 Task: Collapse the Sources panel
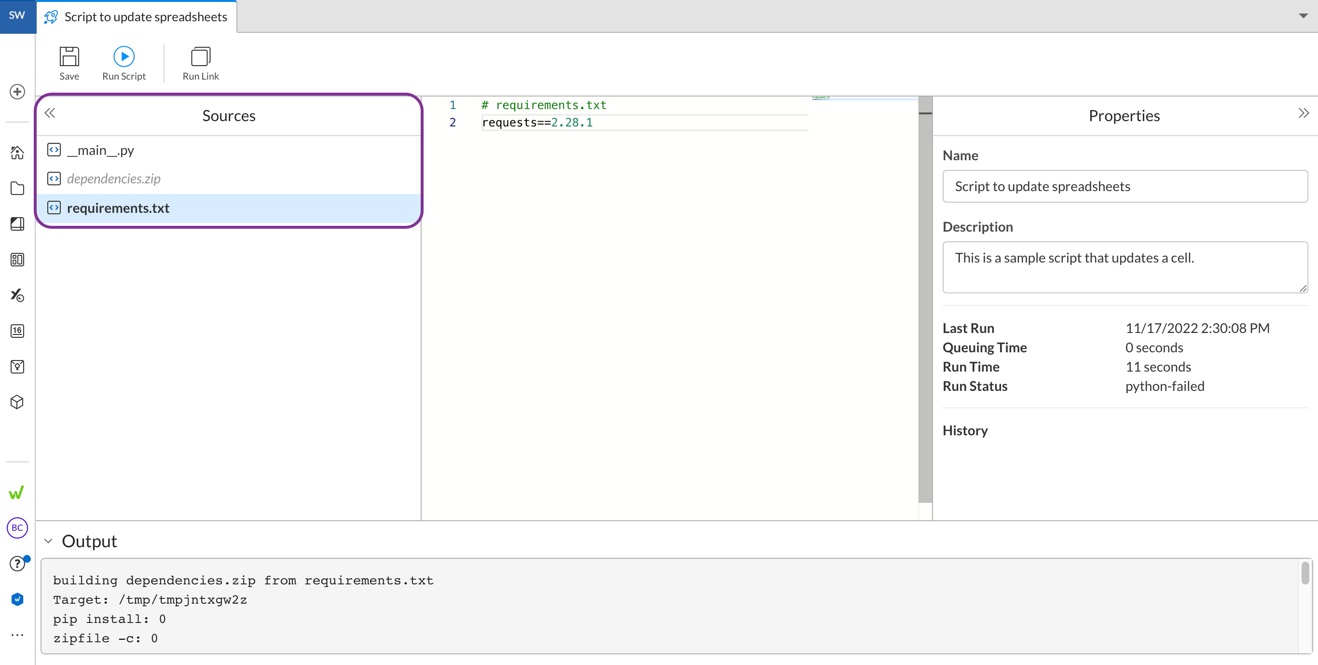point(50,113)
